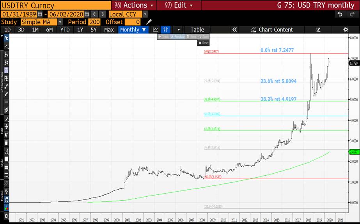The image size is (360, 224).
Task: Select the parallel channel tool
Action: tap(6, 110)
